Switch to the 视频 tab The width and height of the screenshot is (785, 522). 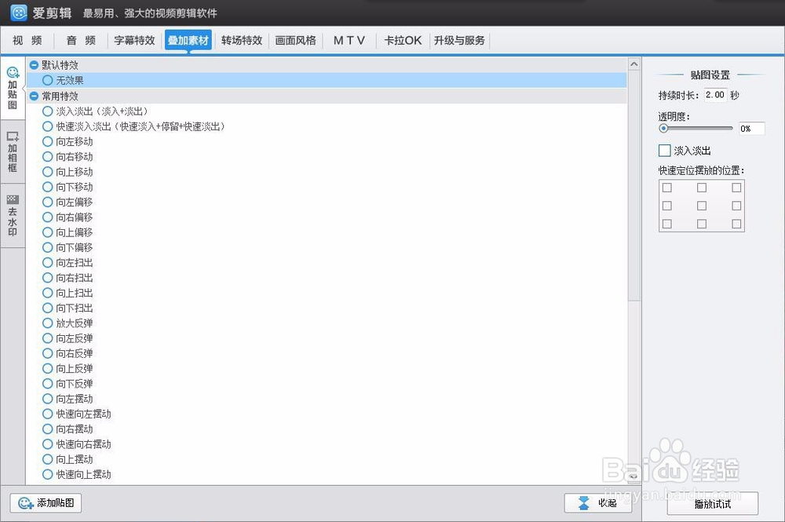27,41
